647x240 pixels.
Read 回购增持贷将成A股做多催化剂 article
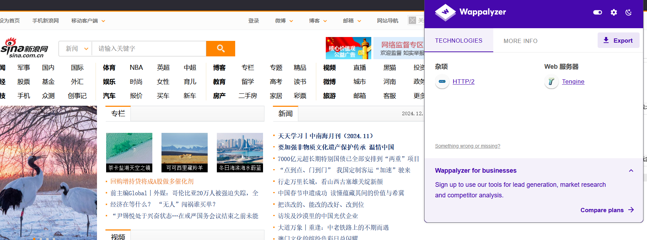152,181
